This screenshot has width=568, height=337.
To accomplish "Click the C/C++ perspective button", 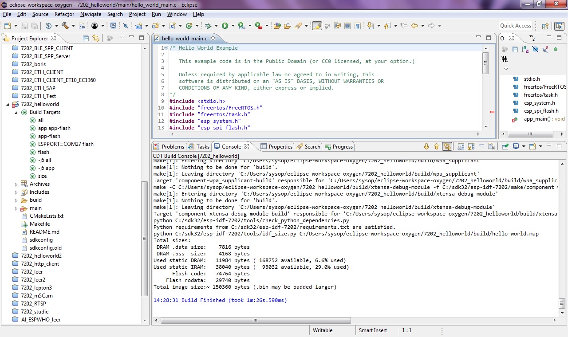I will click(560, 26).
